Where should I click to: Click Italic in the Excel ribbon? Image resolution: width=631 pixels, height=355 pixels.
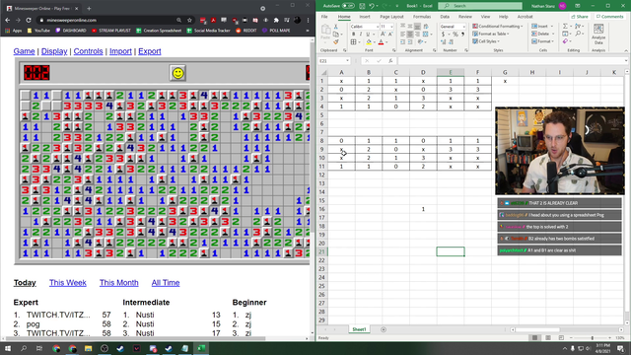(x=361, y=34)
